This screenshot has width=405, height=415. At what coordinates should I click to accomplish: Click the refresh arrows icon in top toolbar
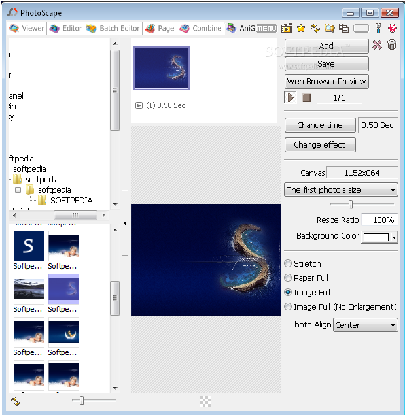(315, 28)
